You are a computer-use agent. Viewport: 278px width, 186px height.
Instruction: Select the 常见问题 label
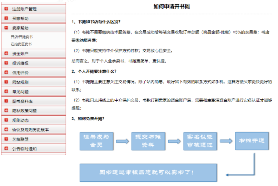[20, 92]
